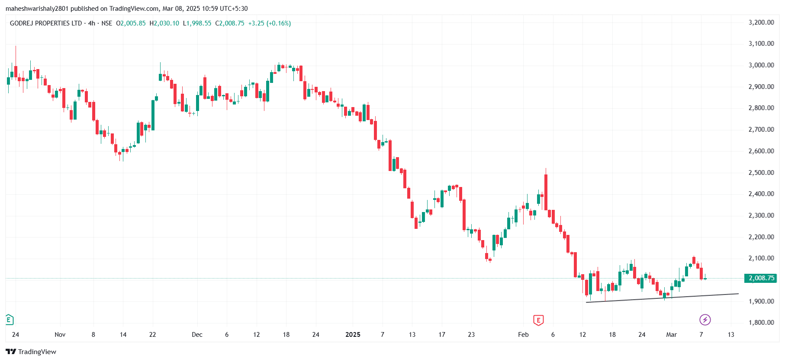Click the 8 date label on the time axis

pyautogui.click(x=93, y=335)
